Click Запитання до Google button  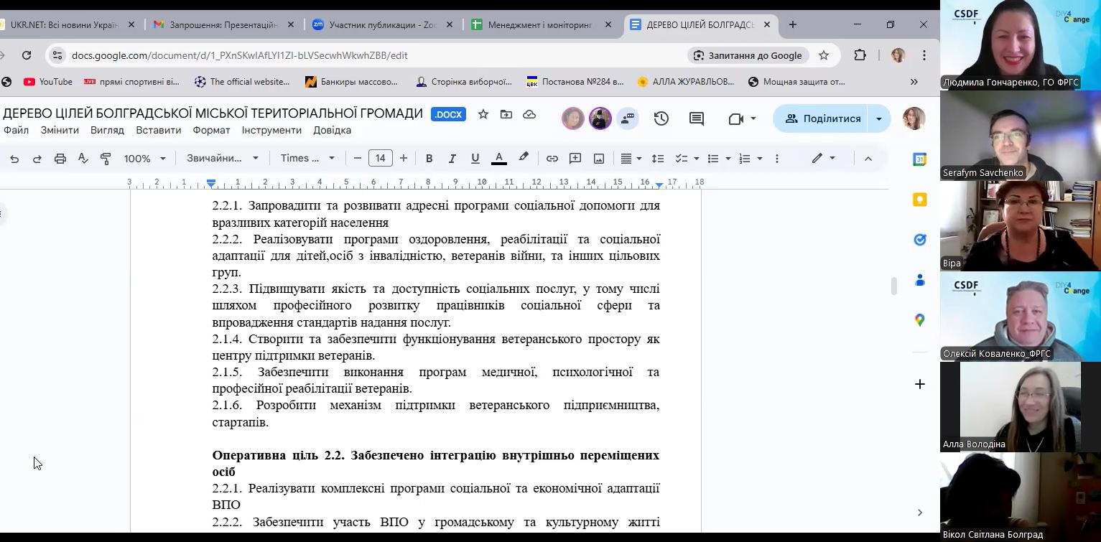(x=748, y=55)
